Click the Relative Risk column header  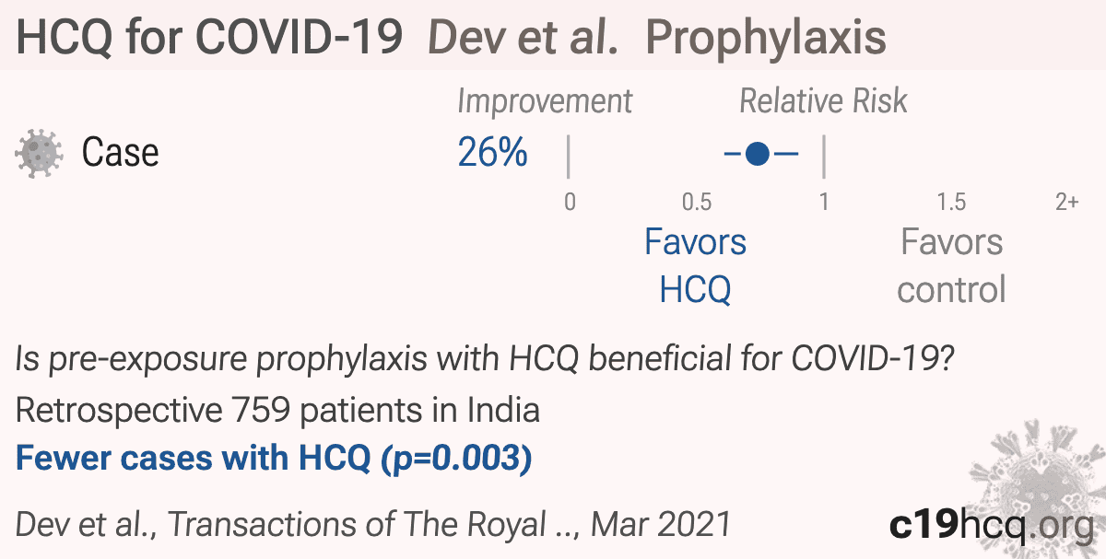823,101
